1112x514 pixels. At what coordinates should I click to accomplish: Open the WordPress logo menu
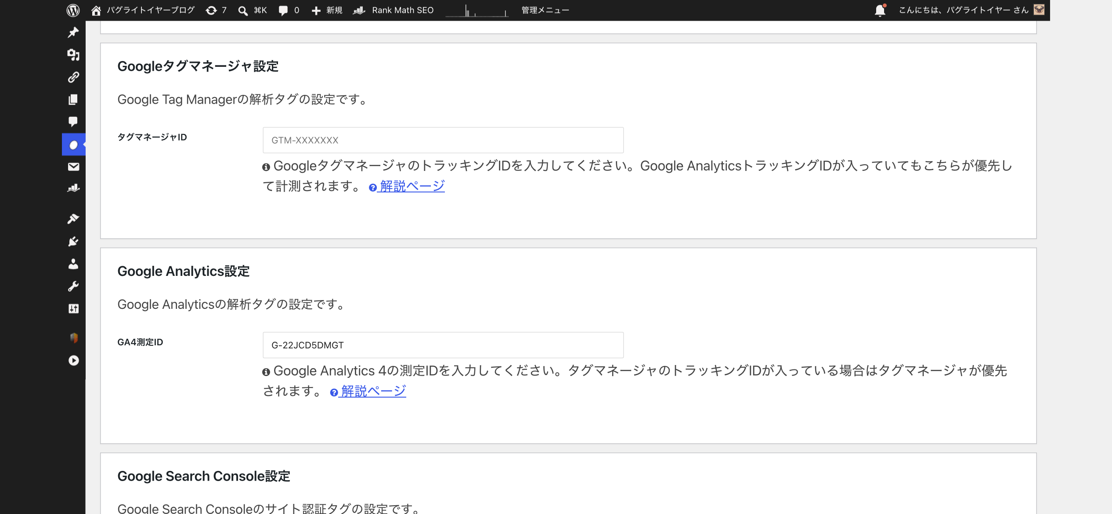click(73, 10)
